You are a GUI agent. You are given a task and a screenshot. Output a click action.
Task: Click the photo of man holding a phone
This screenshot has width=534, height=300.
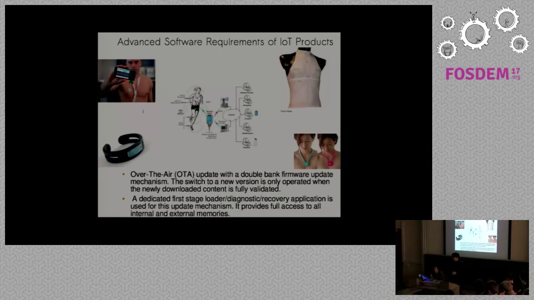point(126,81)
